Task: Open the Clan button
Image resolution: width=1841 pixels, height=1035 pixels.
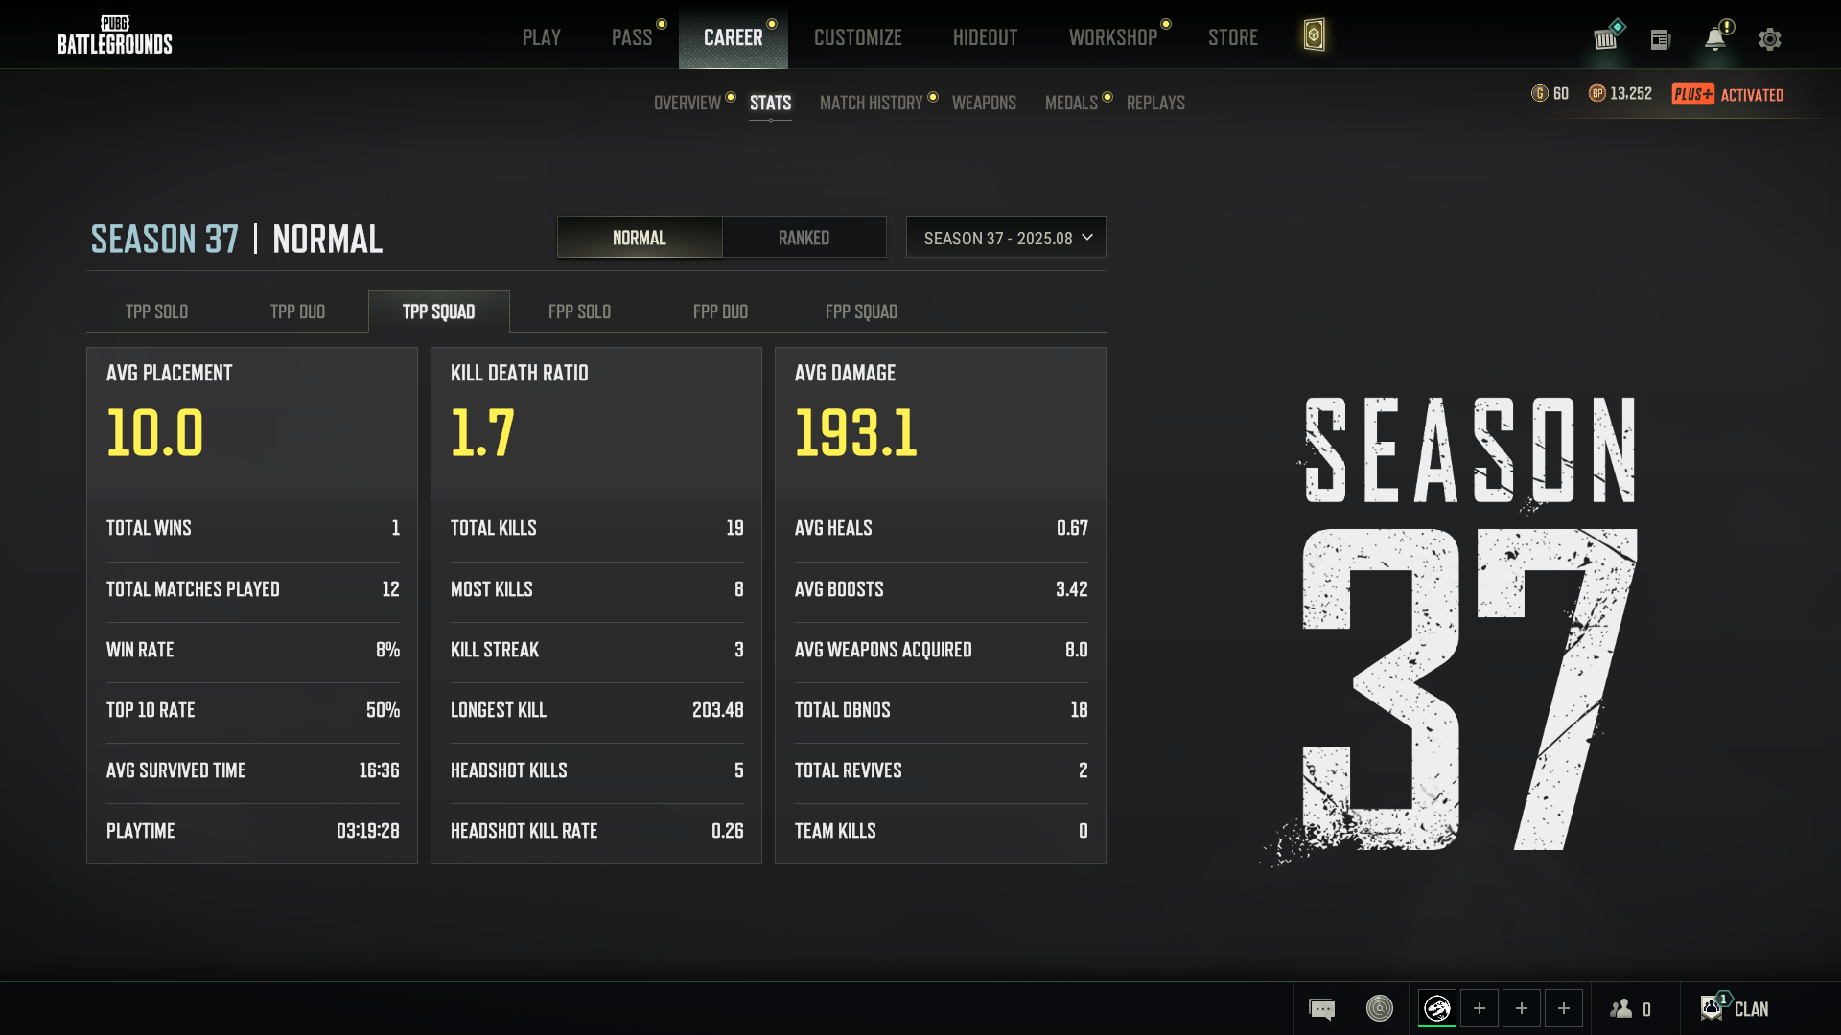Action: point(1735,1008)
